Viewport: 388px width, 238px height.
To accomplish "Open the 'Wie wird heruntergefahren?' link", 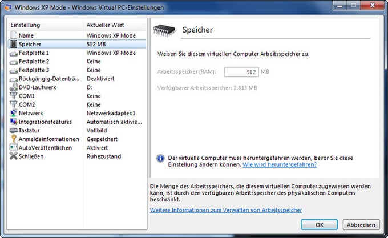I will (280, 164).
